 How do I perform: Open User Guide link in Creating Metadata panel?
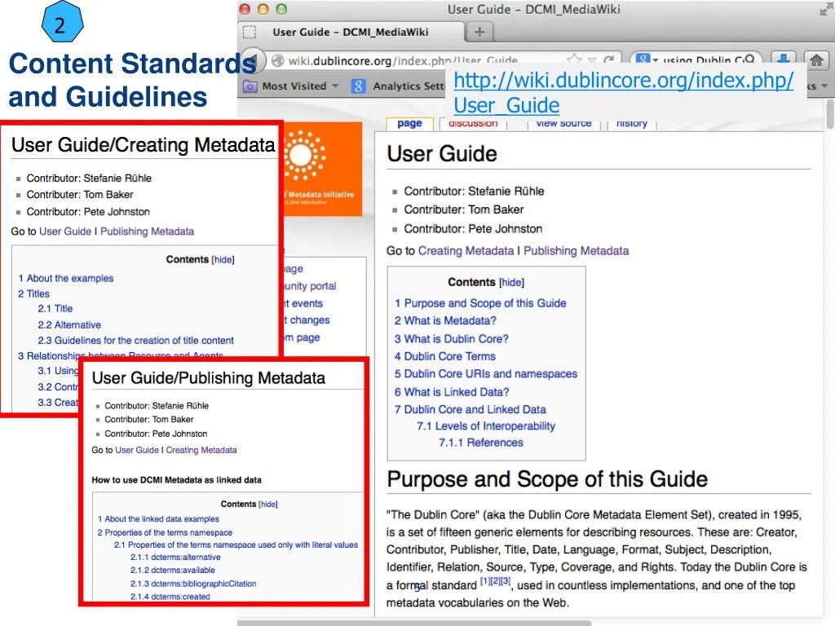pos(65,231)
